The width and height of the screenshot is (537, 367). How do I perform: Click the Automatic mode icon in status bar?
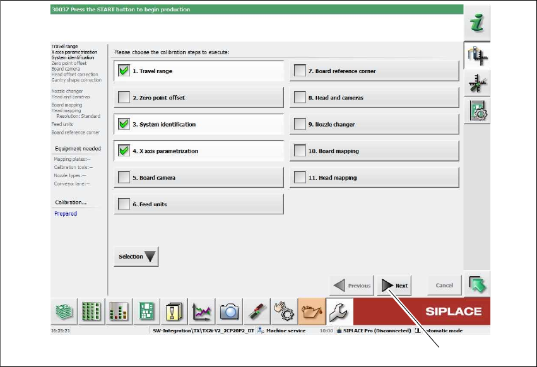(418, 330)
